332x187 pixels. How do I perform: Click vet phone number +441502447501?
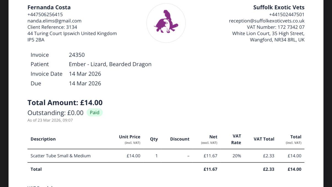pos(287,15)
